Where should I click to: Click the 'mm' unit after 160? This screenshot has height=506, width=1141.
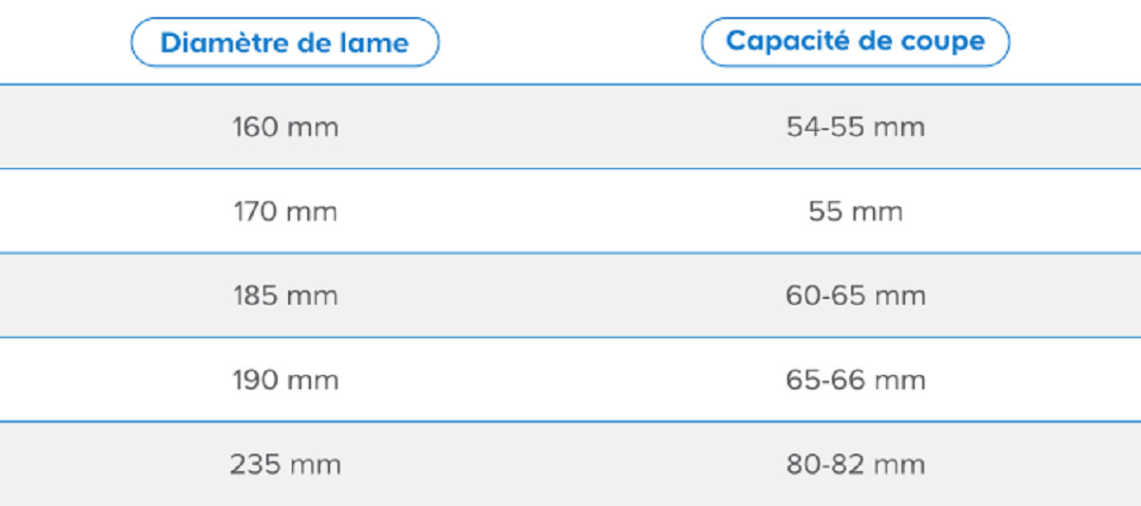pyautogui.click(x=314, y=128)
